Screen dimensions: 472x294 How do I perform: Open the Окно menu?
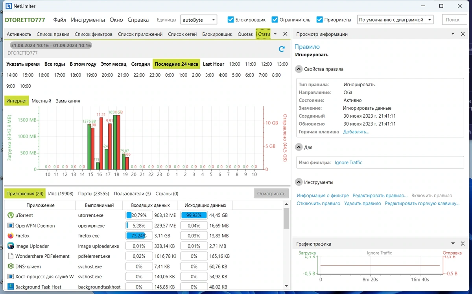116,20
